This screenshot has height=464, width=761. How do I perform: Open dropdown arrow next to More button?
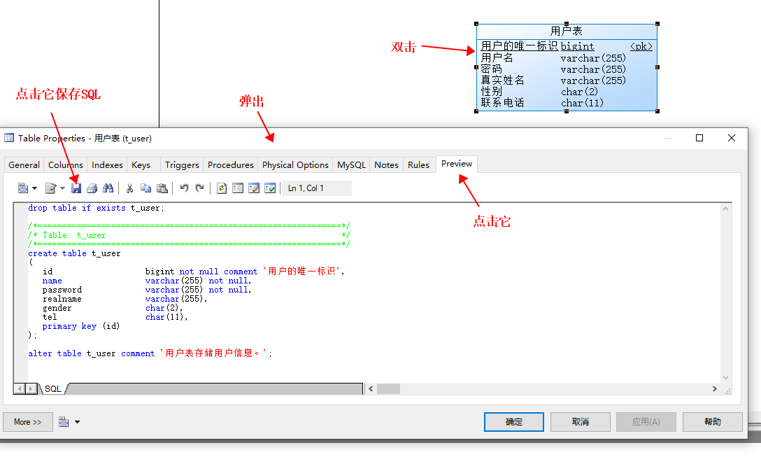(x=77, y=422)
